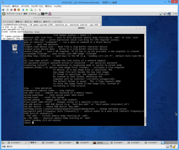This screenshot has height=150, width=179.
Task: Switch to the QEMU taskbar button
Action: click(x=100, y=142)
